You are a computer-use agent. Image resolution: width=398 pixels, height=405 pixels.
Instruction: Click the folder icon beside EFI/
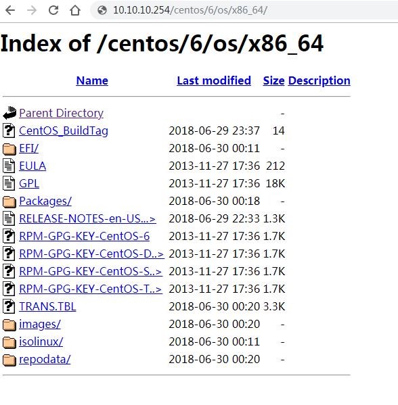click(9, 149)
